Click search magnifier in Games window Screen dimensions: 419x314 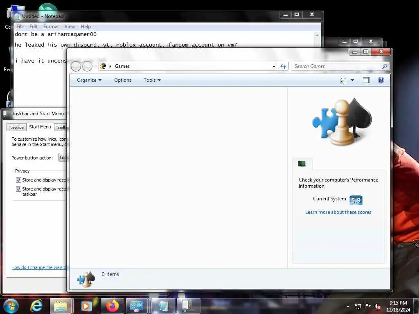385,66
